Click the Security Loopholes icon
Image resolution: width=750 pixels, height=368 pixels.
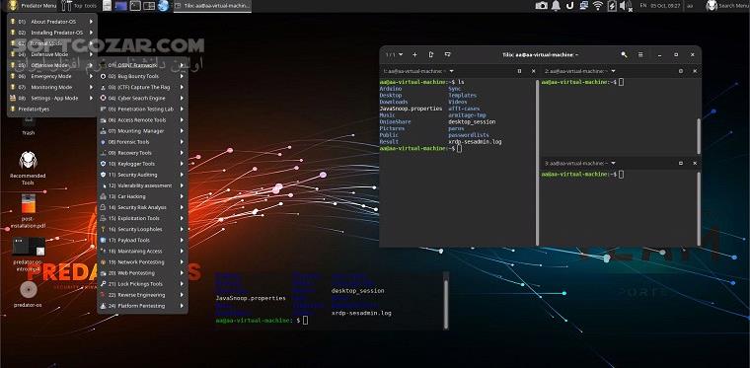click(103, 229)
